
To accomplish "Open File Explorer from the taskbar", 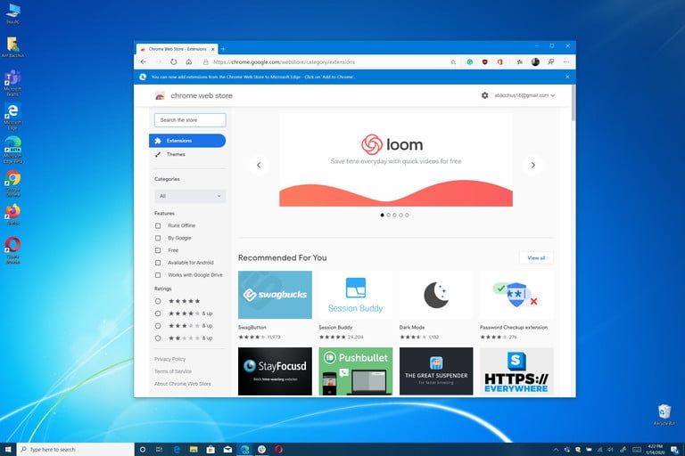I will point(194,449).
